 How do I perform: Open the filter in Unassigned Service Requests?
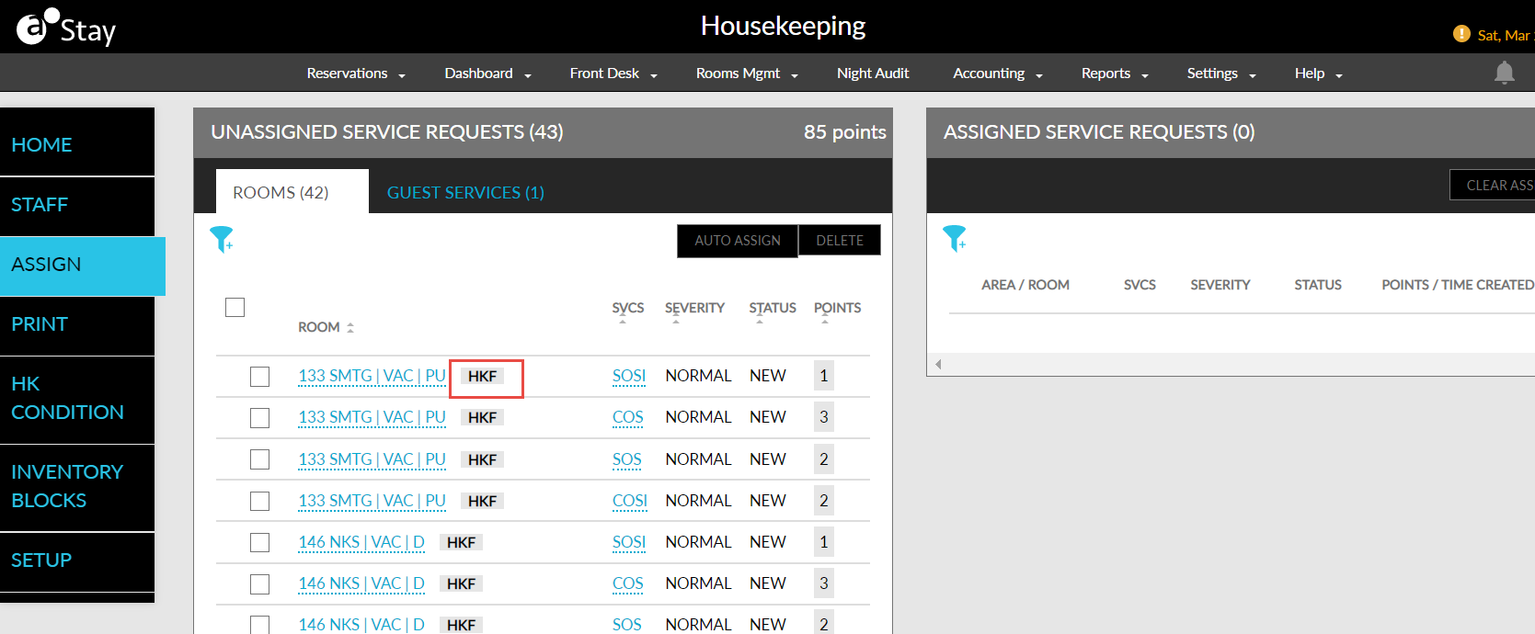coord(222,239)
